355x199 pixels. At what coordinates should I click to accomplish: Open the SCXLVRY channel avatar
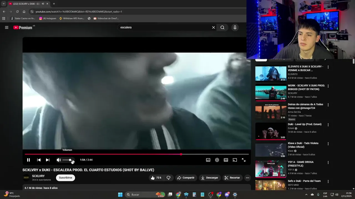coord(26,178)
